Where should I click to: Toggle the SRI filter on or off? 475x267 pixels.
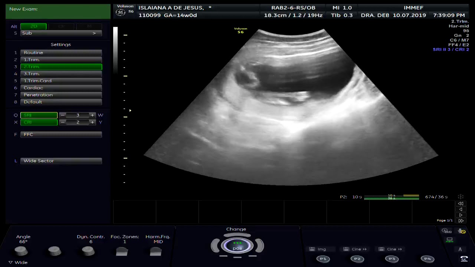39,115
